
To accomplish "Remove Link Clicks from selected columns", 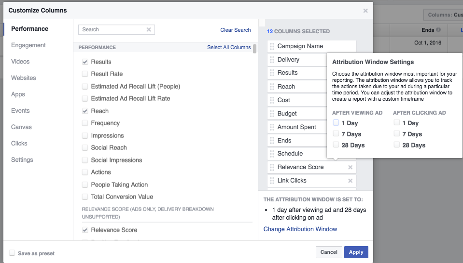I will coord(351,181).
